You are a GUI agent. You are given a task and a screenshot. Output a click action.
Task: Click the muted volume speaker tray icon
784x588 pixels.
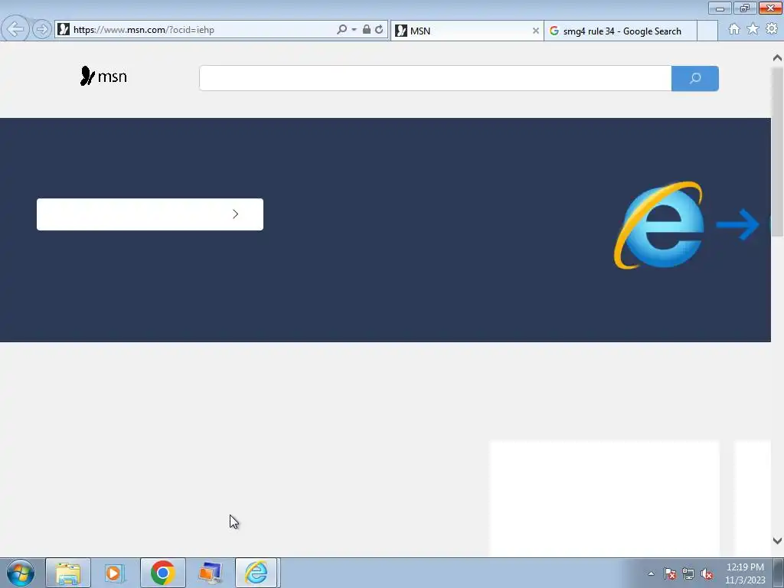[707, 574]
